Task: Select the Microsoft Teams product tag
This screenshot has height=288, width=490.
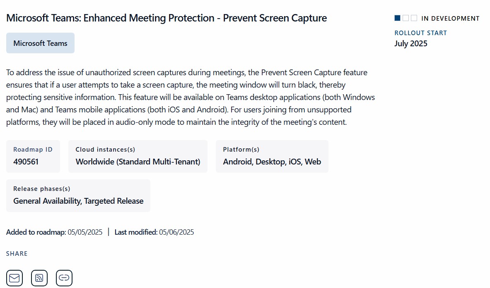Action: click(x=40, y=43)
